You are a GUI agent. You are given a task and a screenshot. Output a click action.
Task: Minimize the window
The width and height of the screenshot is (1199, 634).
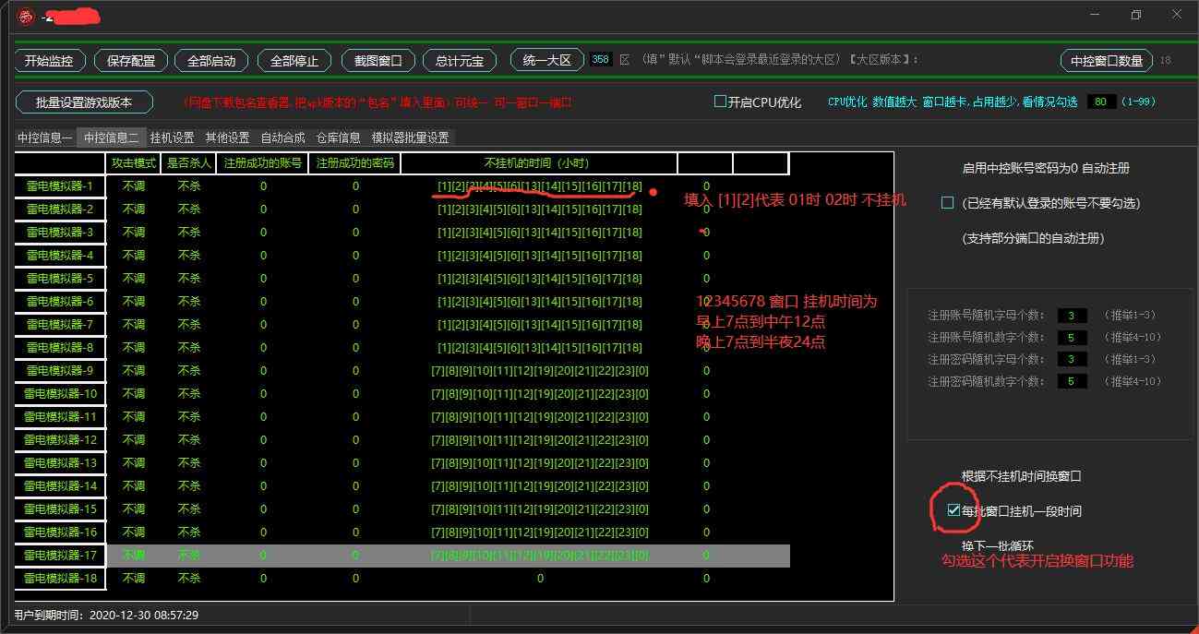coord(1095,15)
